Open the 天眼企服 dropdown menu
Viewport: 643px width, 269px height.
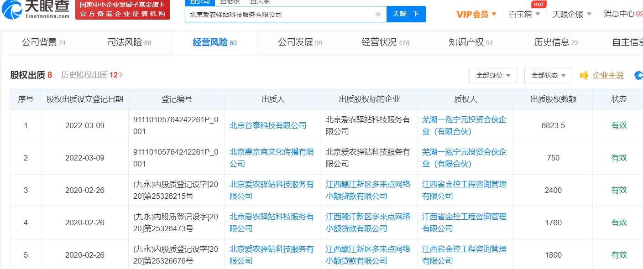(572, 14)
